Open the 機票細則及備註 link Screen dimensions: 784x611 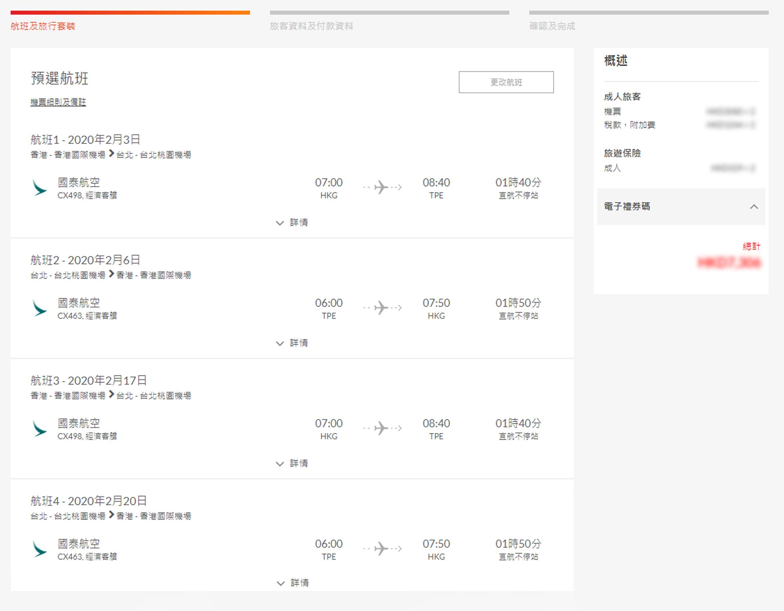[x=58, y=103]
